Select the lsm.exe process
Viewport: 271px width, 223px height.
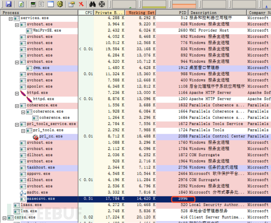[x=29, y=211]
